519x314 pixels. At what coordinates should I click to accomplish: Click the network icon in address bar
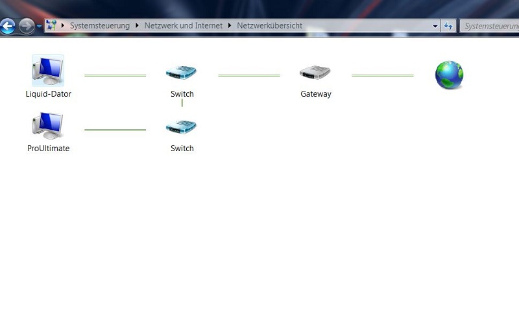[x=51, y=25]
